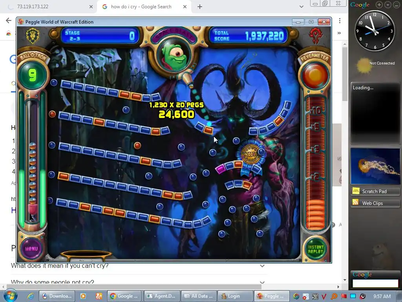Switch to the Google Chrome taskbar button

125,296
